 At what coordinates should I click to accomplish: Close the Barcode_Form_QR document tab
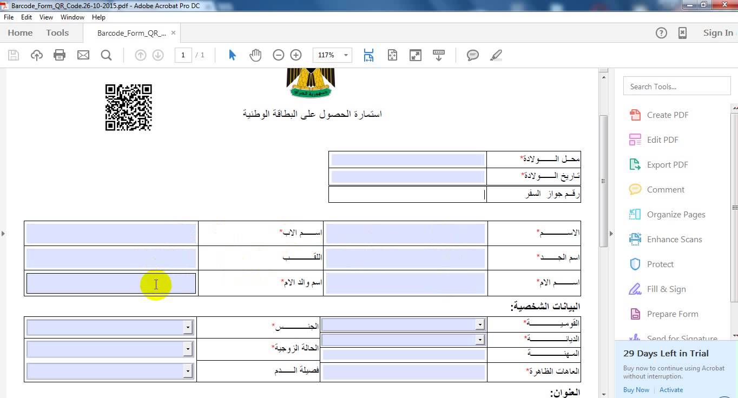[x=173, y=33]
